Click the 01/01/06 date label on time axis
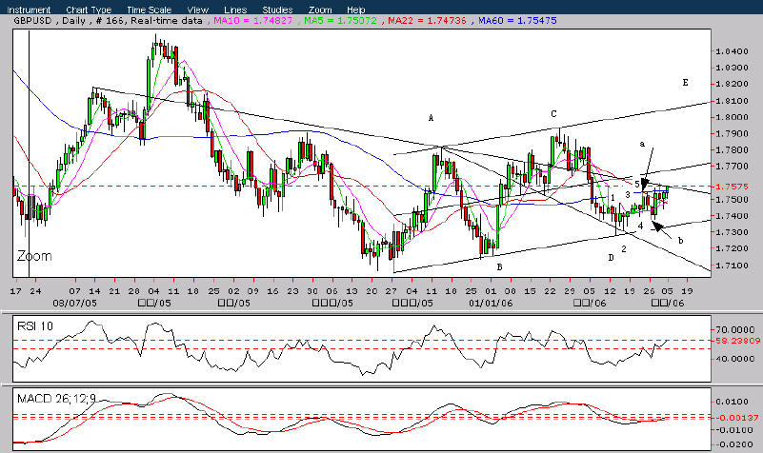The image size is (763, 453). pos(491,303)
